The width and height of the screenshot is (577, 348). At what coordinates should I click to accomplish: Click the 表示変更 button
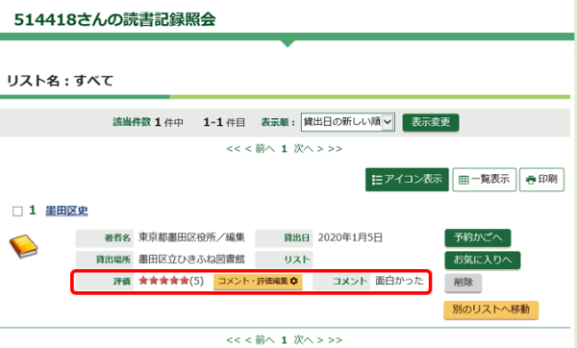coord(431,122)
